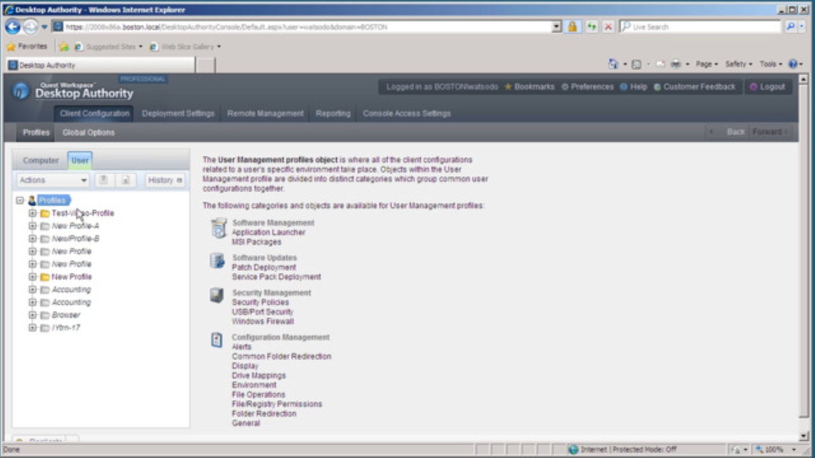815x458 pixels.
Task: Click the Profiles root user icon
Action: pyautogui.click(x=32, y=200)
